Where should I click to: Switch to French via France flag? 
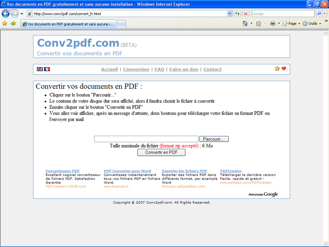47,69
